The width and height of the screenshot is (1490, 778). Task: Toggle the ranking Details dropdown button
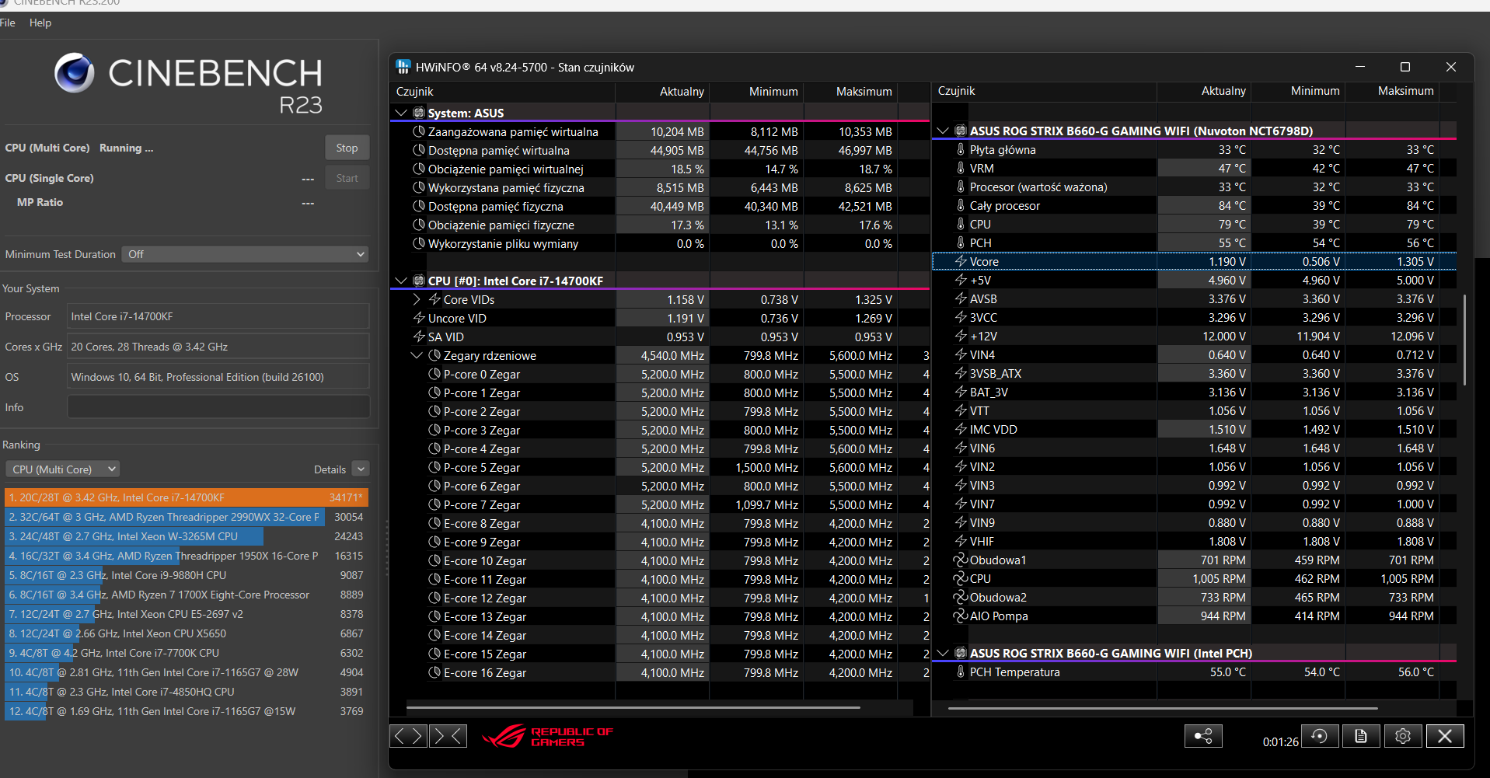point(360,469)
